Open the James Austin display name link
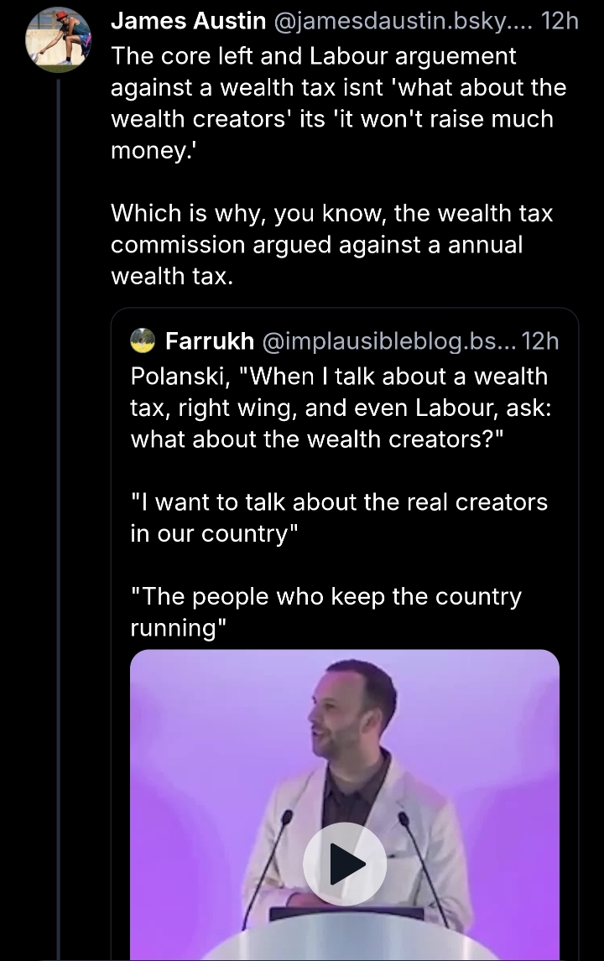This screenshot has height=961, width=604. pyautogui.click(x=188, y=22)
